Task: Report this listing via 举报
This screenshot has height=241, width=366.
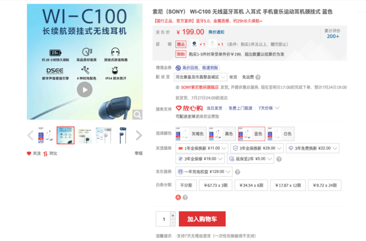Action: (138, 153)
